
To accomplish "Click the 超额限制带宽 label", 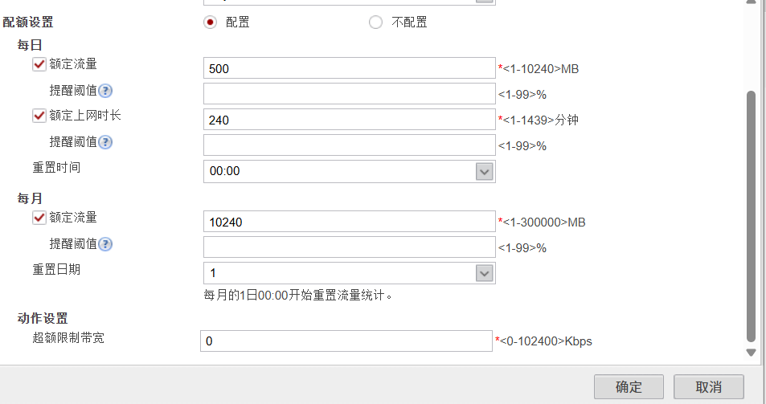I will click(68, 338).
